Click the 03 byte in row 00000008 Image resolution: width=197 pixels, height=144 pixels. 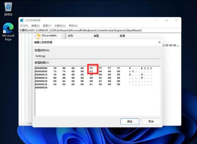click(91, 71)
